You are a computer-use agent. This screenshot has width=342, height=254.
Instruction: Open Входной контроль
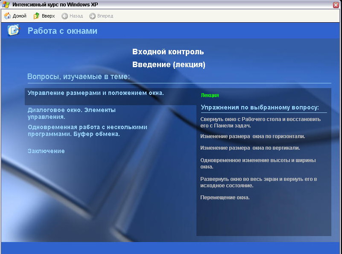click(168, 52)
